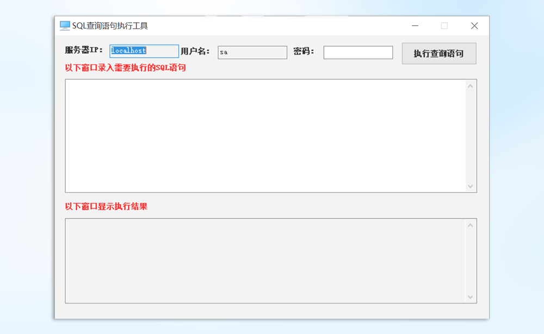Click the 服务器IP field containing localhost

(144, 51)
